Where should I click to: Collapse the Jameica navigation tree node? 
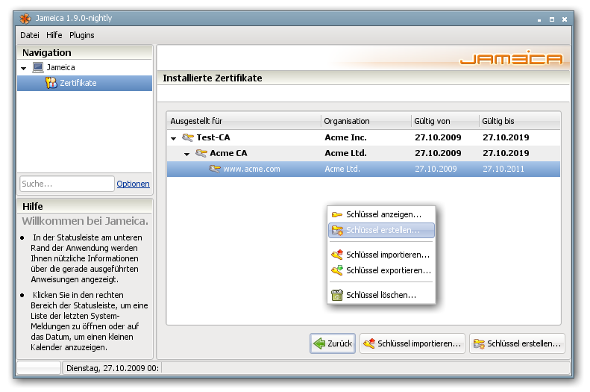click(24, 69)
